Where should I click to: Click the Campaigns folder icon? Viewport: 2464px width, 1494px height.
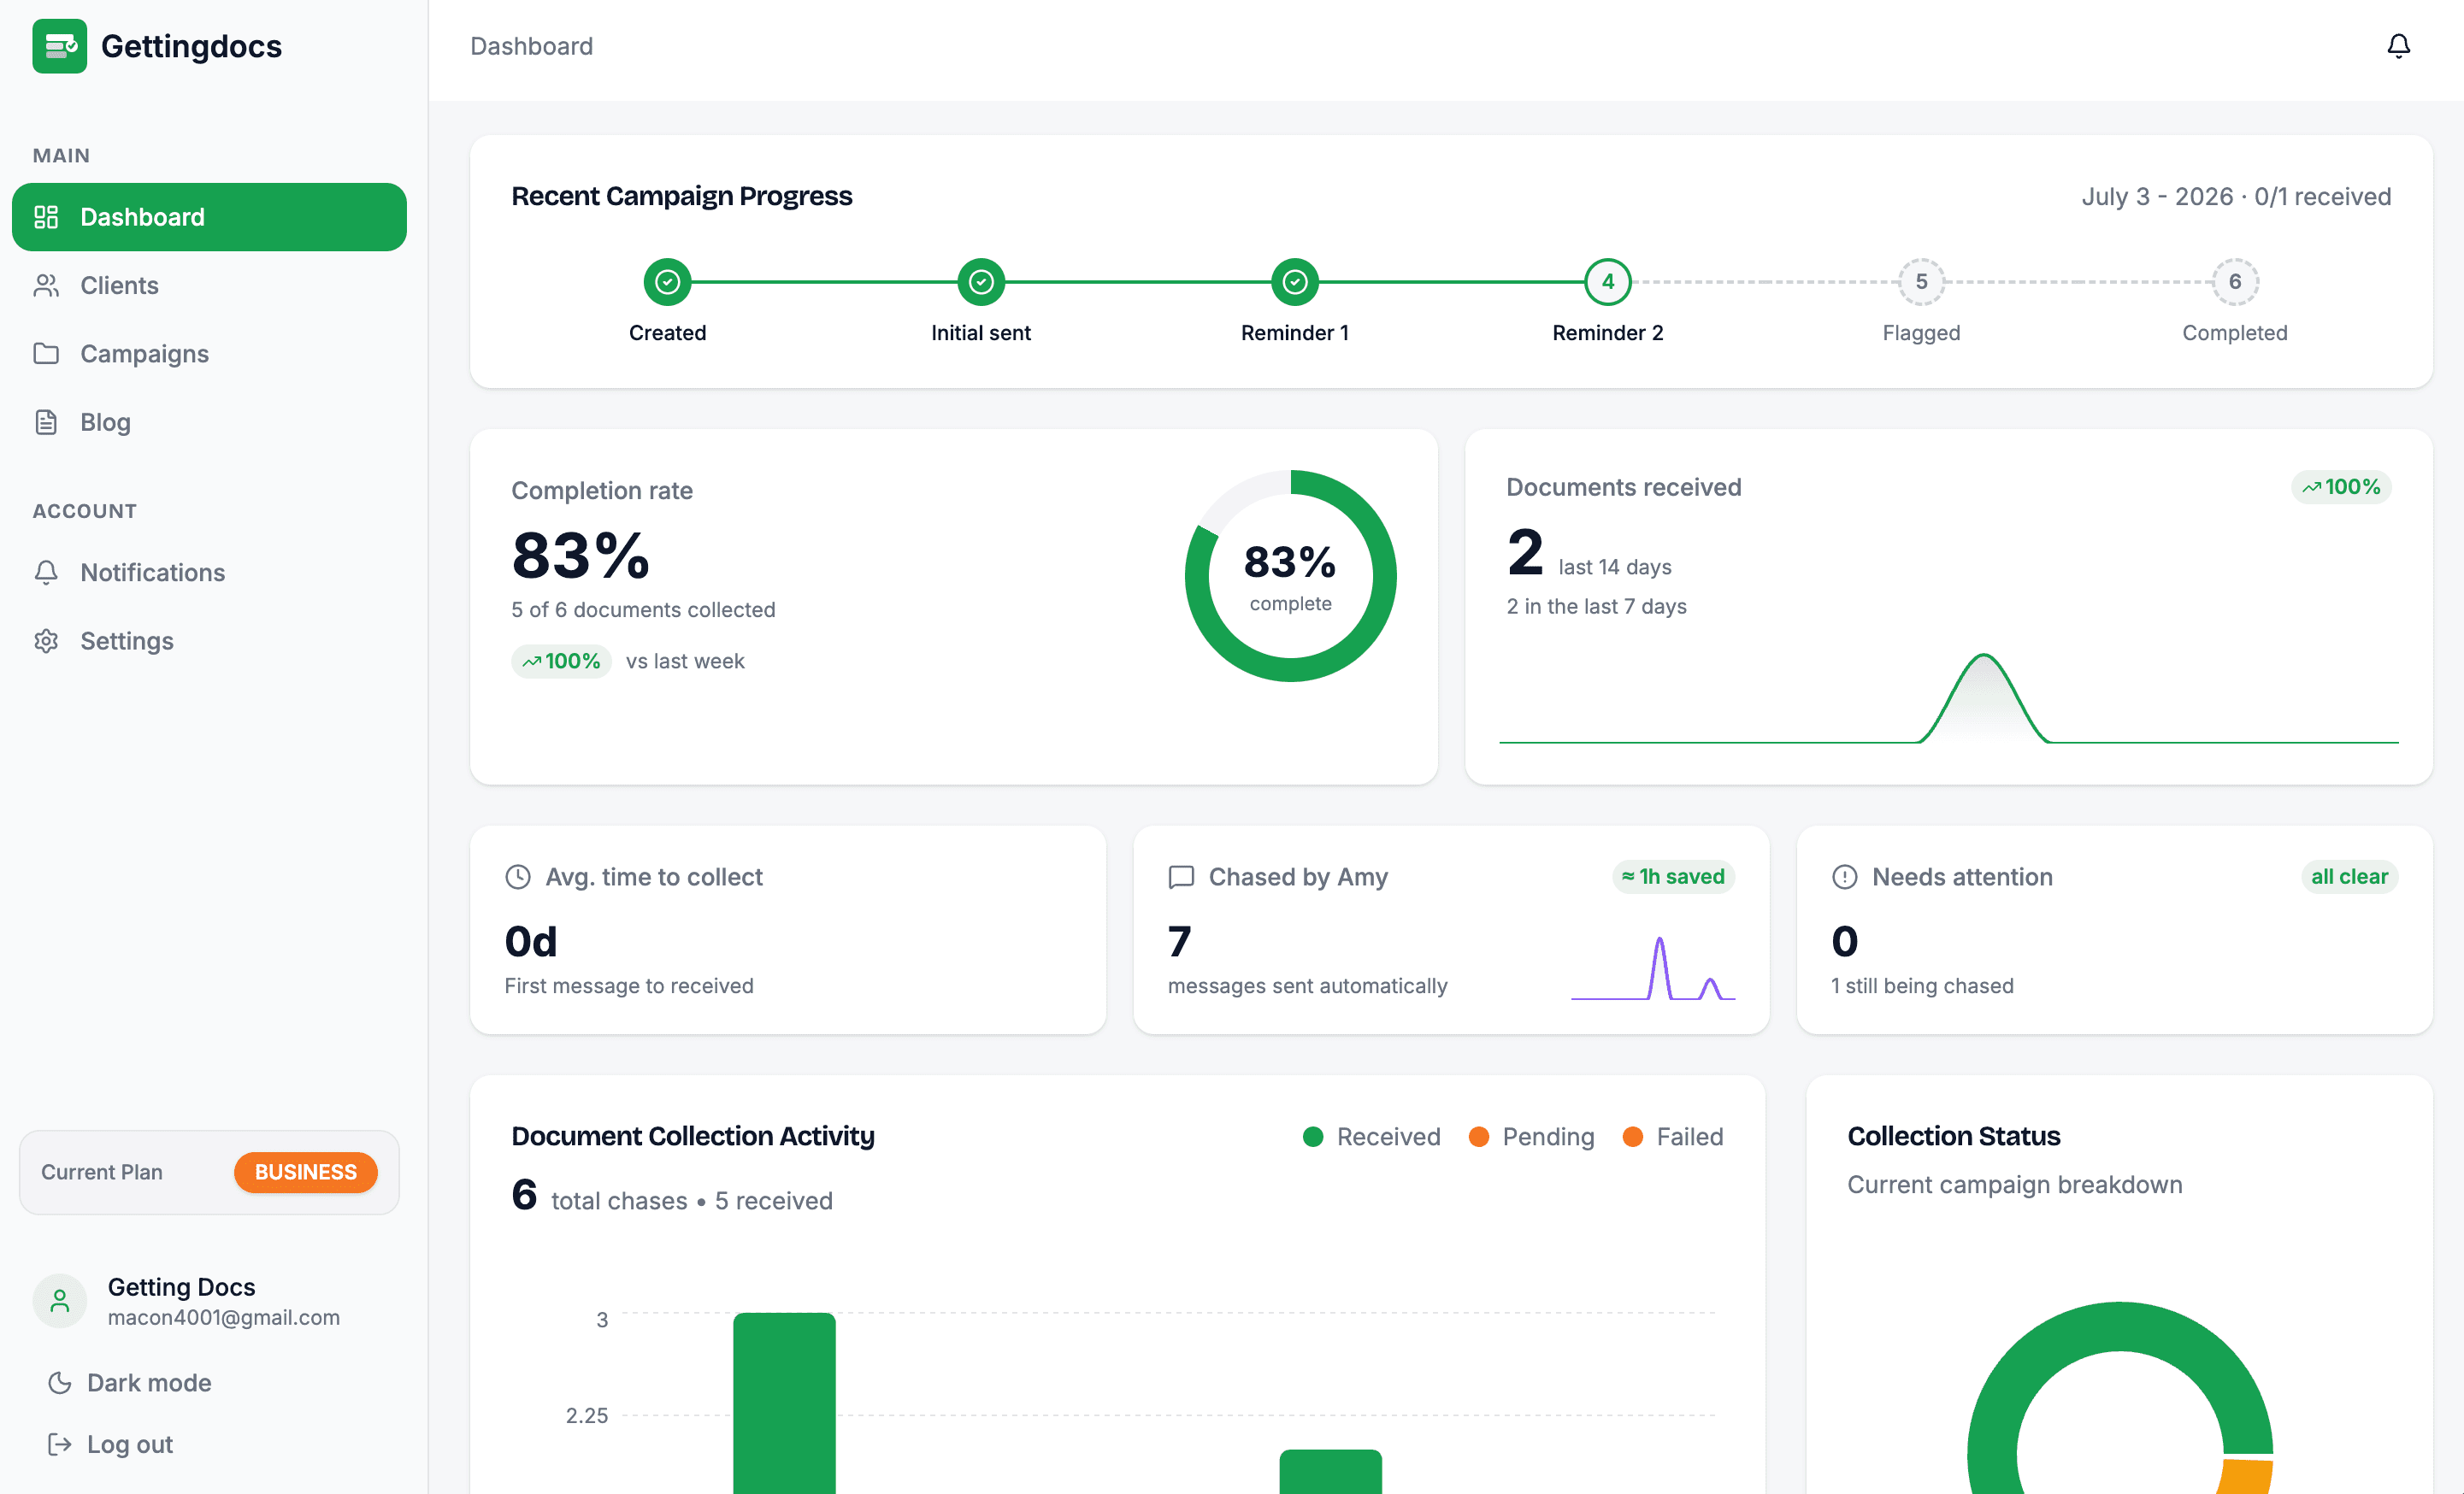click(x=46, y=353)
